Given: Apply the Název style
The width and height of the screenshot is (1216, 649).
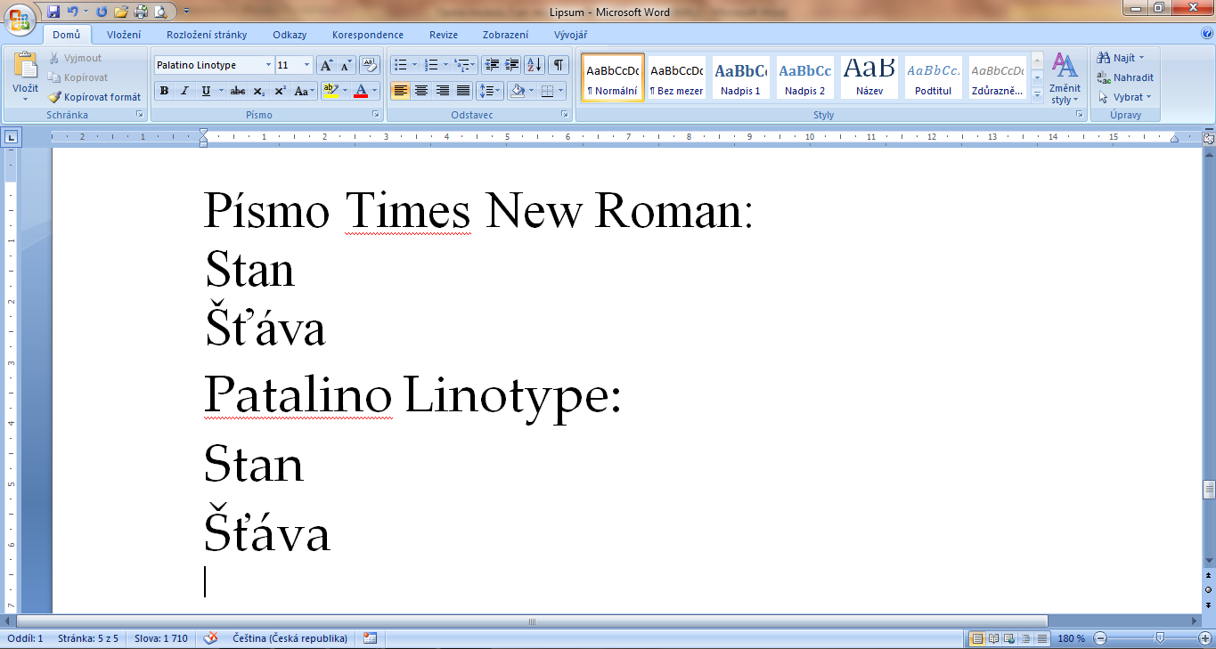Looking at the screenshot, I should pyautogui.click(x=869, y=77).
